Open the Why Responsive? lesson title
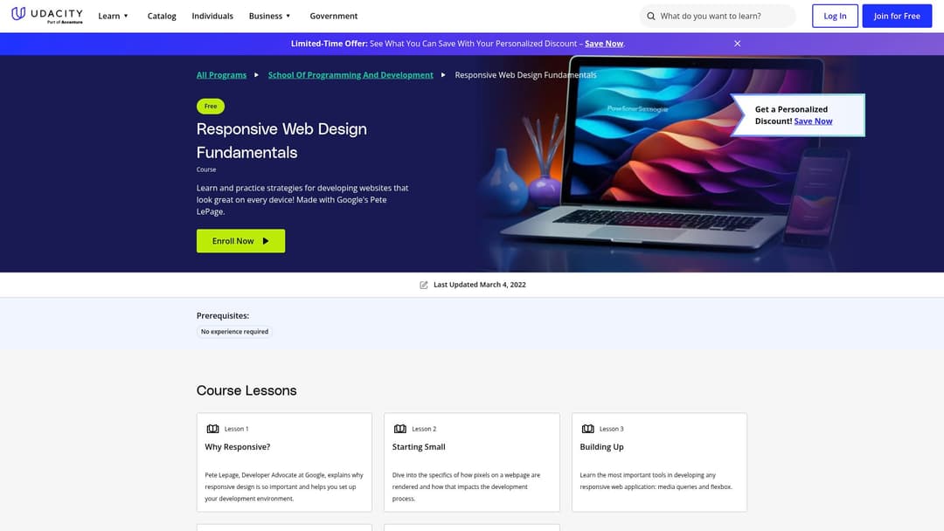 (x=238, y=447)
